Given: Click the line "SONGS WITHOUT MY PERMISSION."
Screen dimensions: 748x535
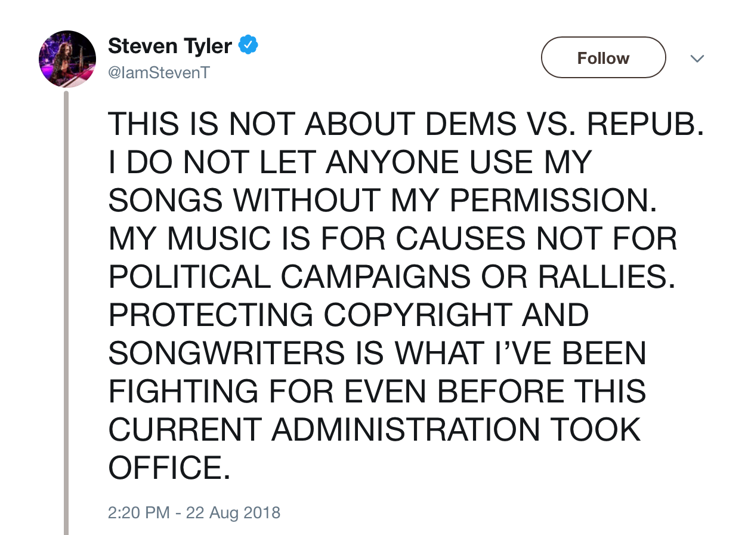Looking at the screenshot, I should (382, 201).
